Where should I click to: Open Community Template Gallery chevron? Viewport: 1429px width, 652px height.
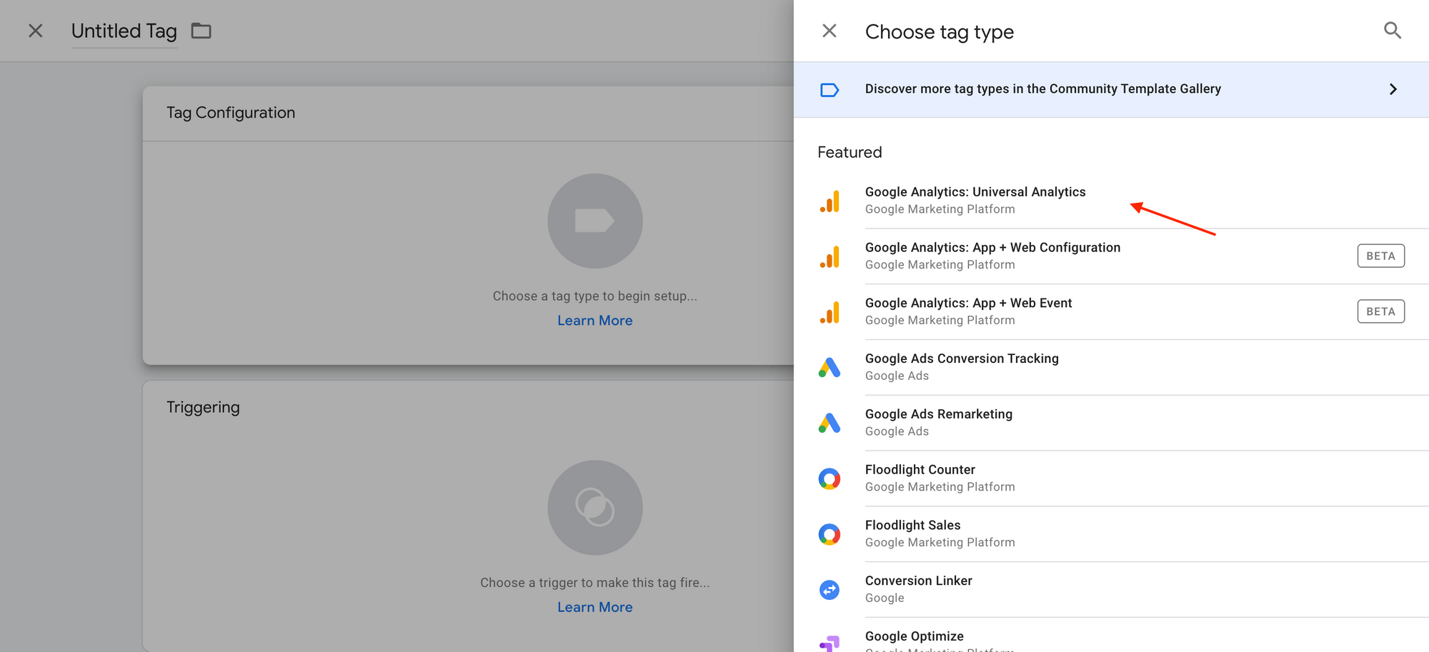[x=1393, y=89]
